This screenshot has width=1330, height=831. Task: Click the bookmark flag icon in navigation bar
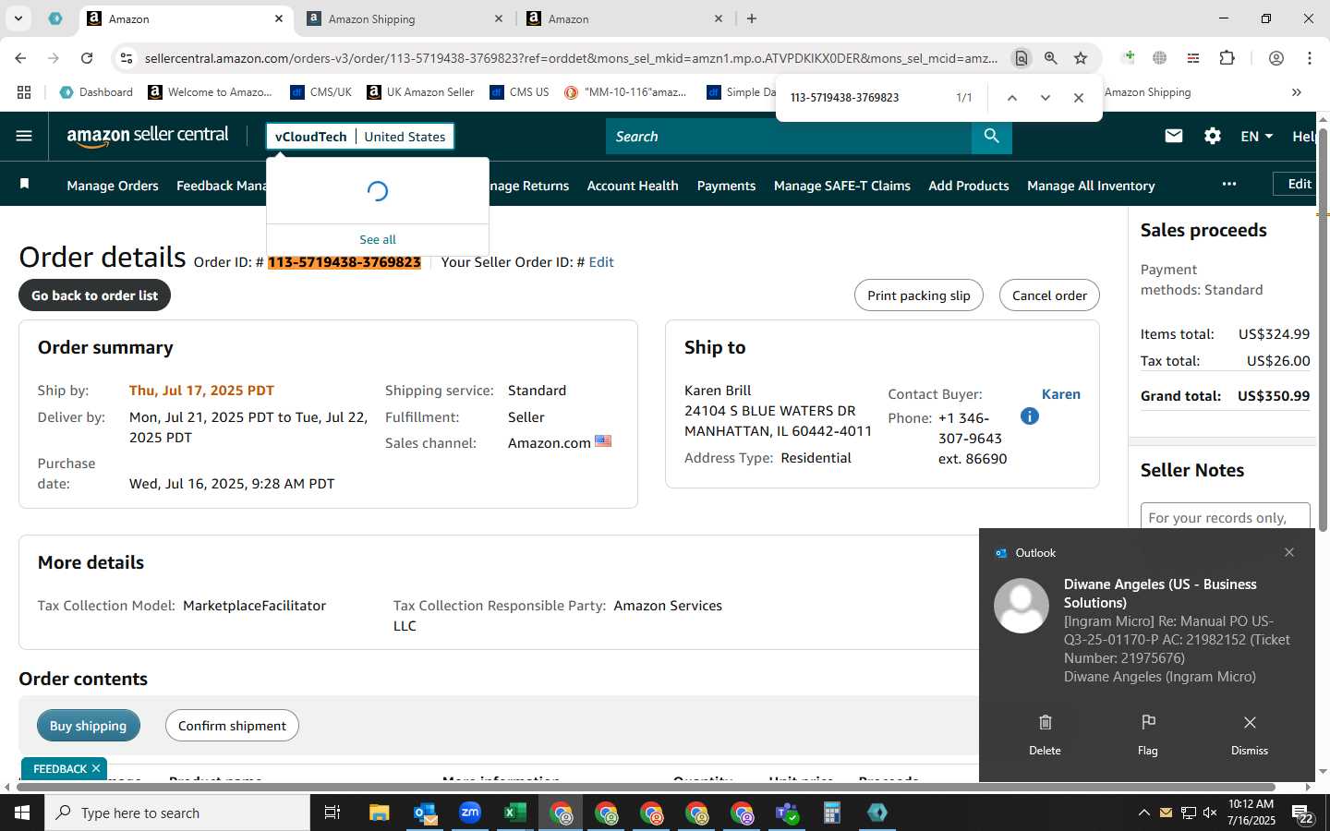pyautogui.click(x=25, y=185)
